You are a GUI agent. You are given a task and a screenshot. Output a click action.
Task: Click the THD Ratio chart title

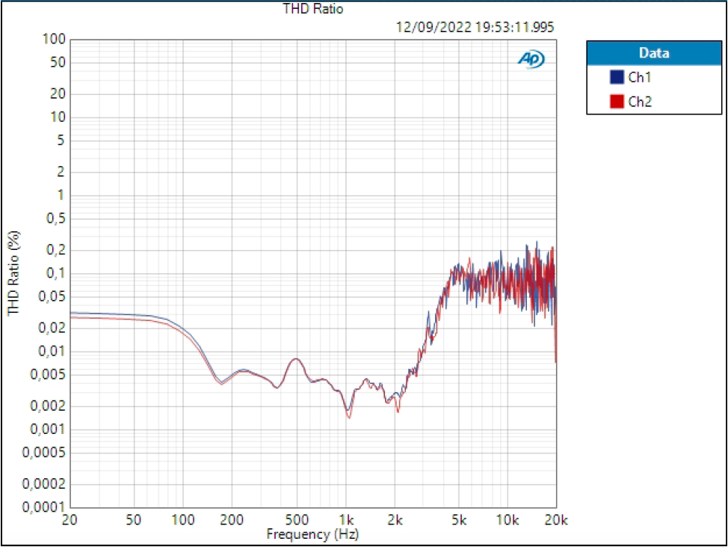click(314, 10)
